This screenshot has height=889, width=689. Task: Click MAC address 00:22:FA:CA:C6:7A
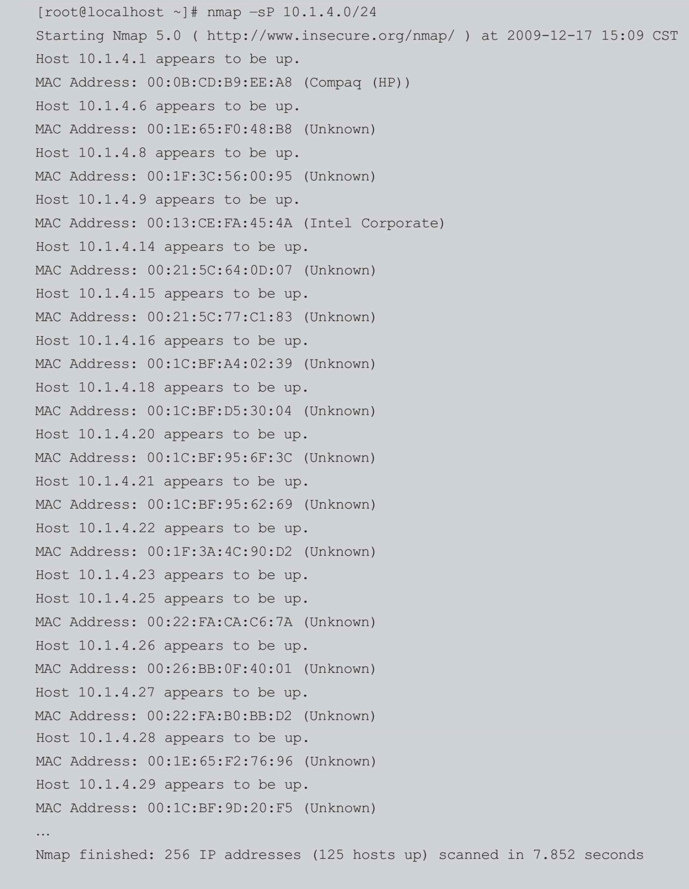219,622
